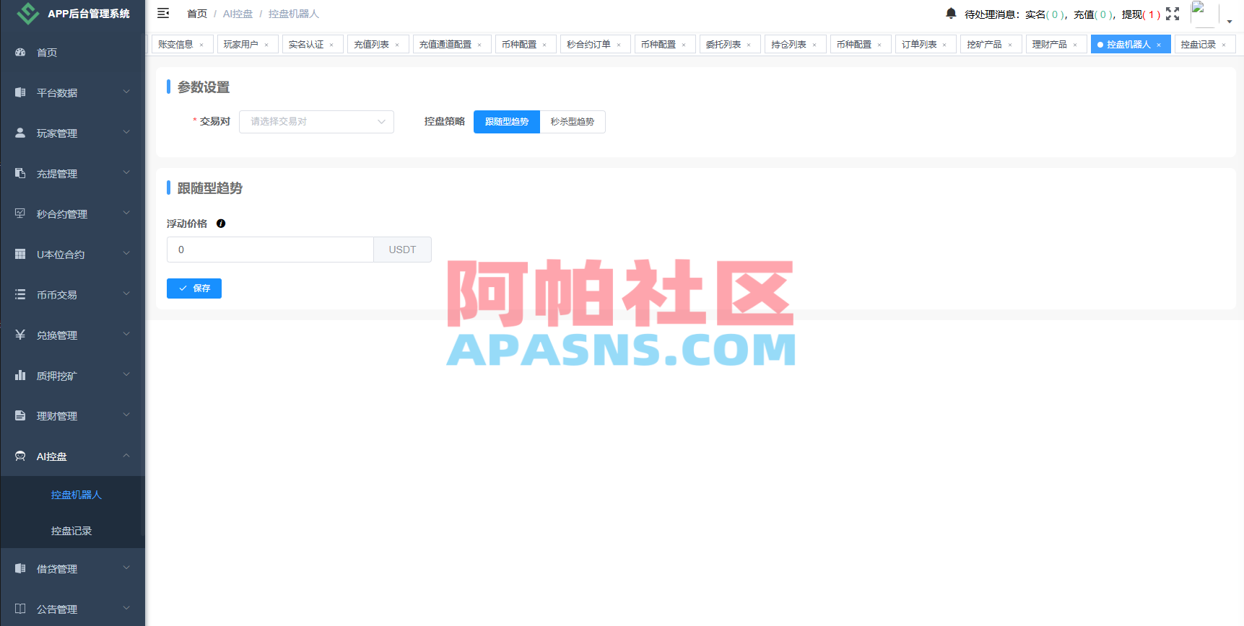Click the 浮动价格 input field
The width and height of the screenshot is (1244, 626).
point(270,250)
